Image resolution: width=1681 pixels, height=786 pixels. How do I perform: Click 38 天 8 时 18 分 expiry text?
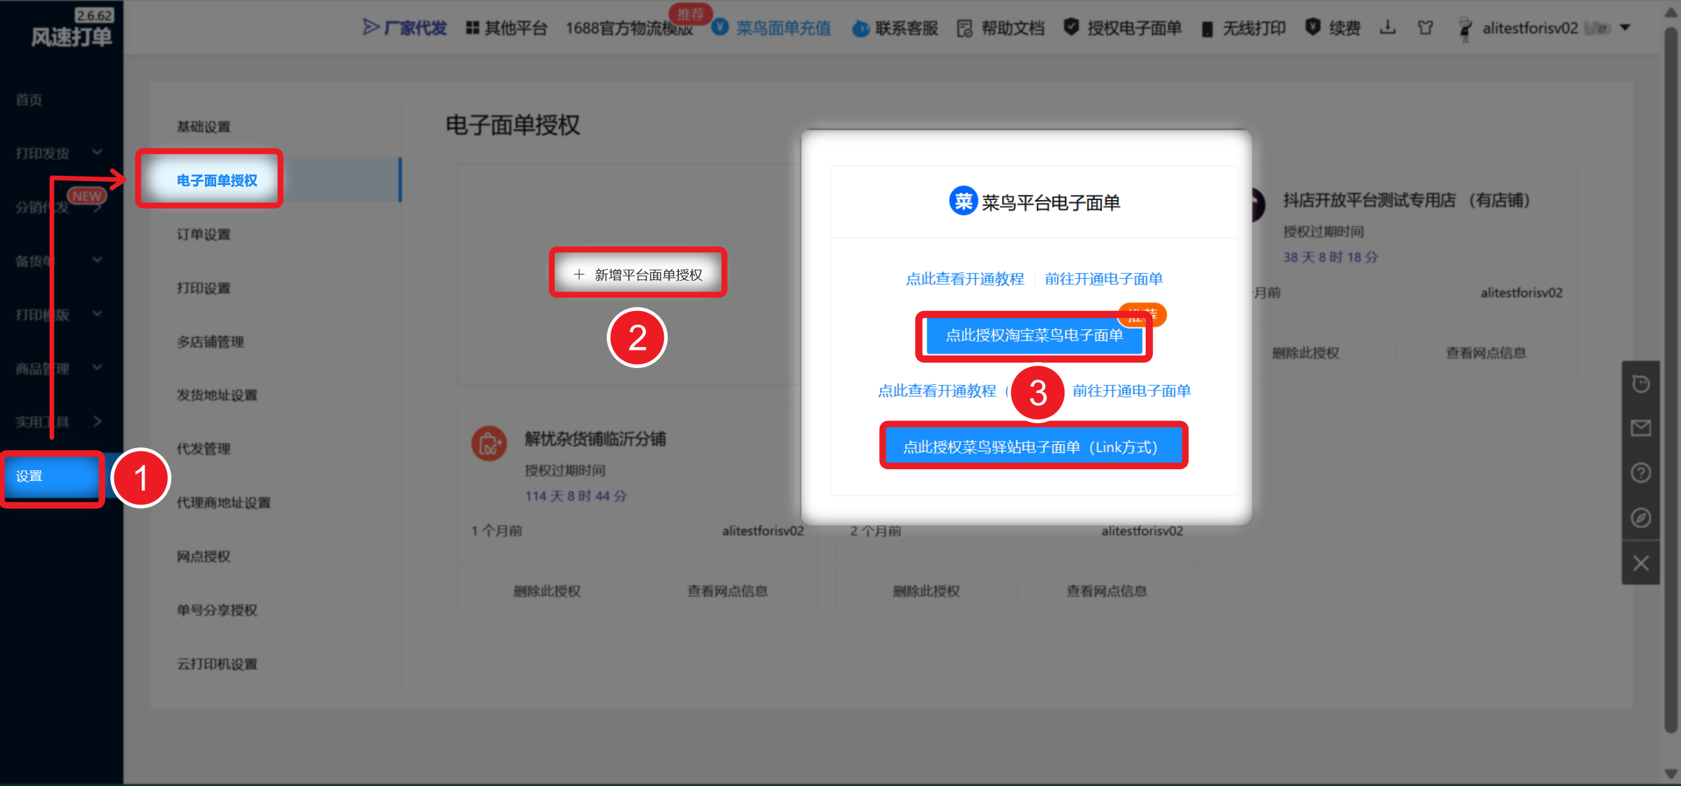pyautogui.click(x=1331, y=257)
